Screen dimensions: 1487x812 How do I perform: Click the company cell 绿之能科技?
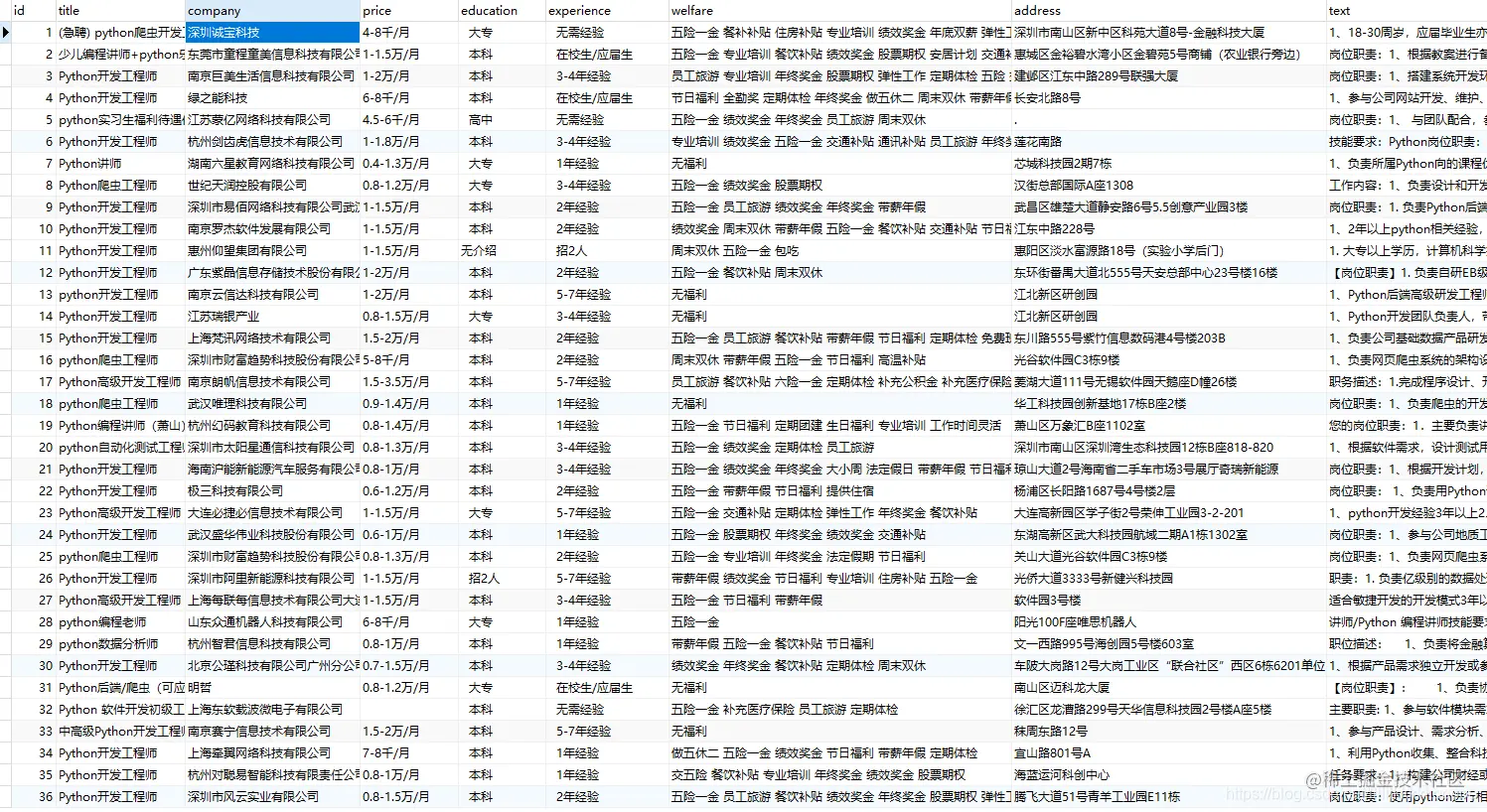click(272, 98)
